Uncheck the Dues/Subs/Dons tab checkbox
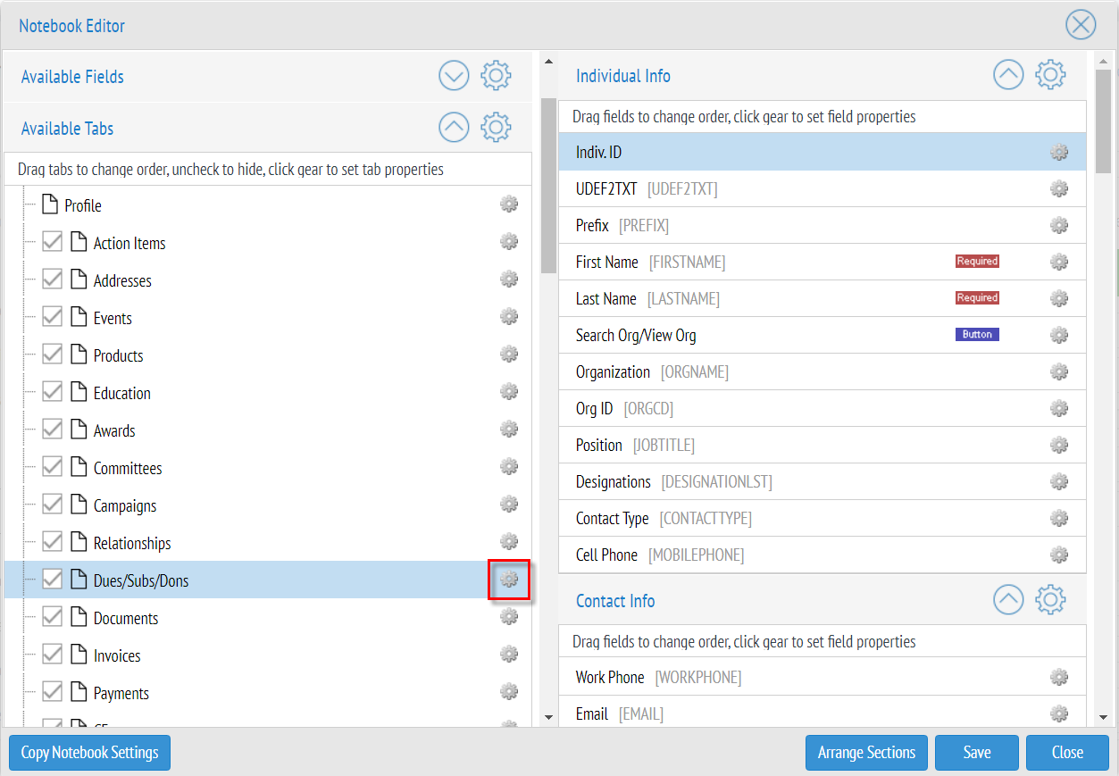The image size is (1119, 776). pyautogui.click(x=53, y=580)
